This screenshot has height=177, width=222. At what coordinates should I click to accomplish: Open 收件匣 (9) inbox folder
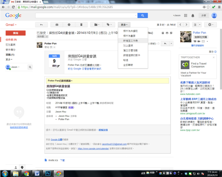[x=11, y=40]
